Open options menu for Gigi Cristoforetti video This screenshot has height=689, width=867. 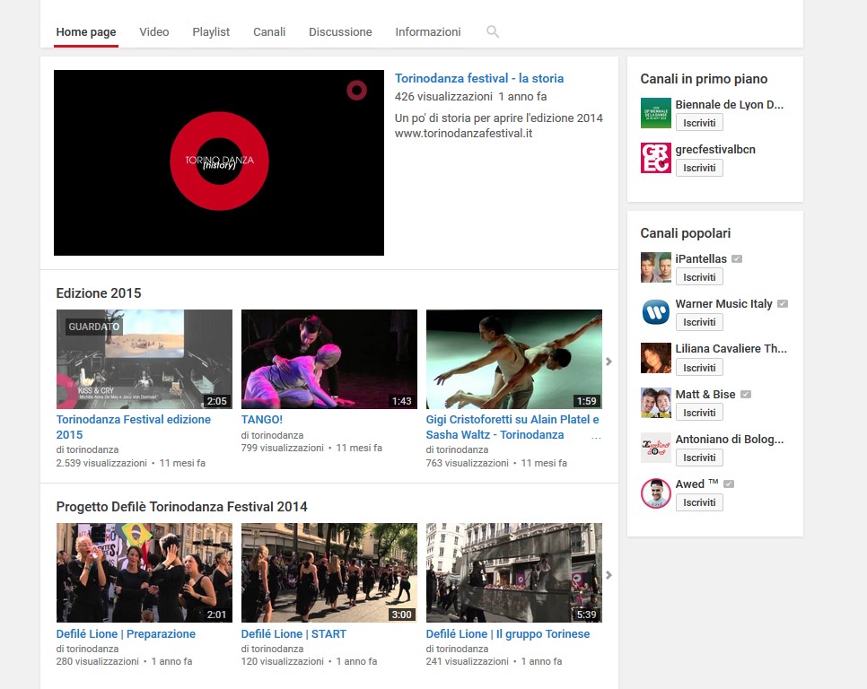(596, 438)
